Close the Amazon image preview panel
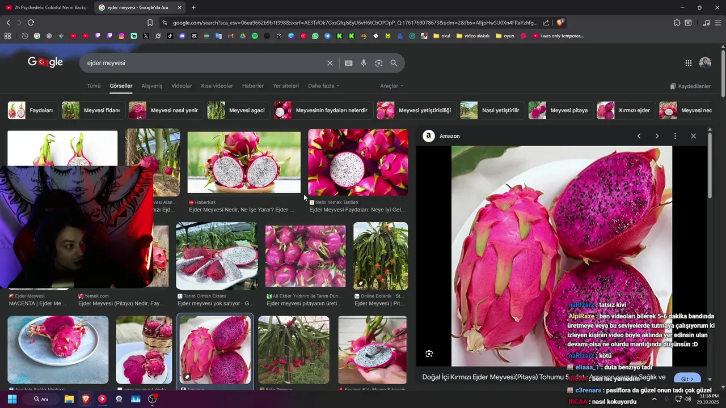Screen dimensions: 726x408 pos(693,136)
